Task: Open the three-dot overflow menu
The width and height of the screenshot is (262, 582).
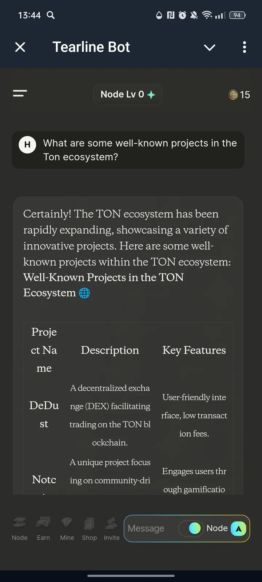Action: (244, 47)
